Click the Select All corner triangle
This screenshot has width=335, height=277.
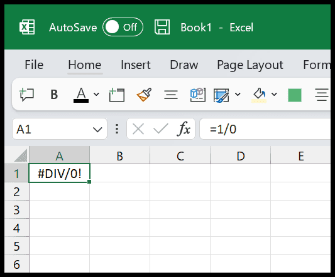[21, 155]
